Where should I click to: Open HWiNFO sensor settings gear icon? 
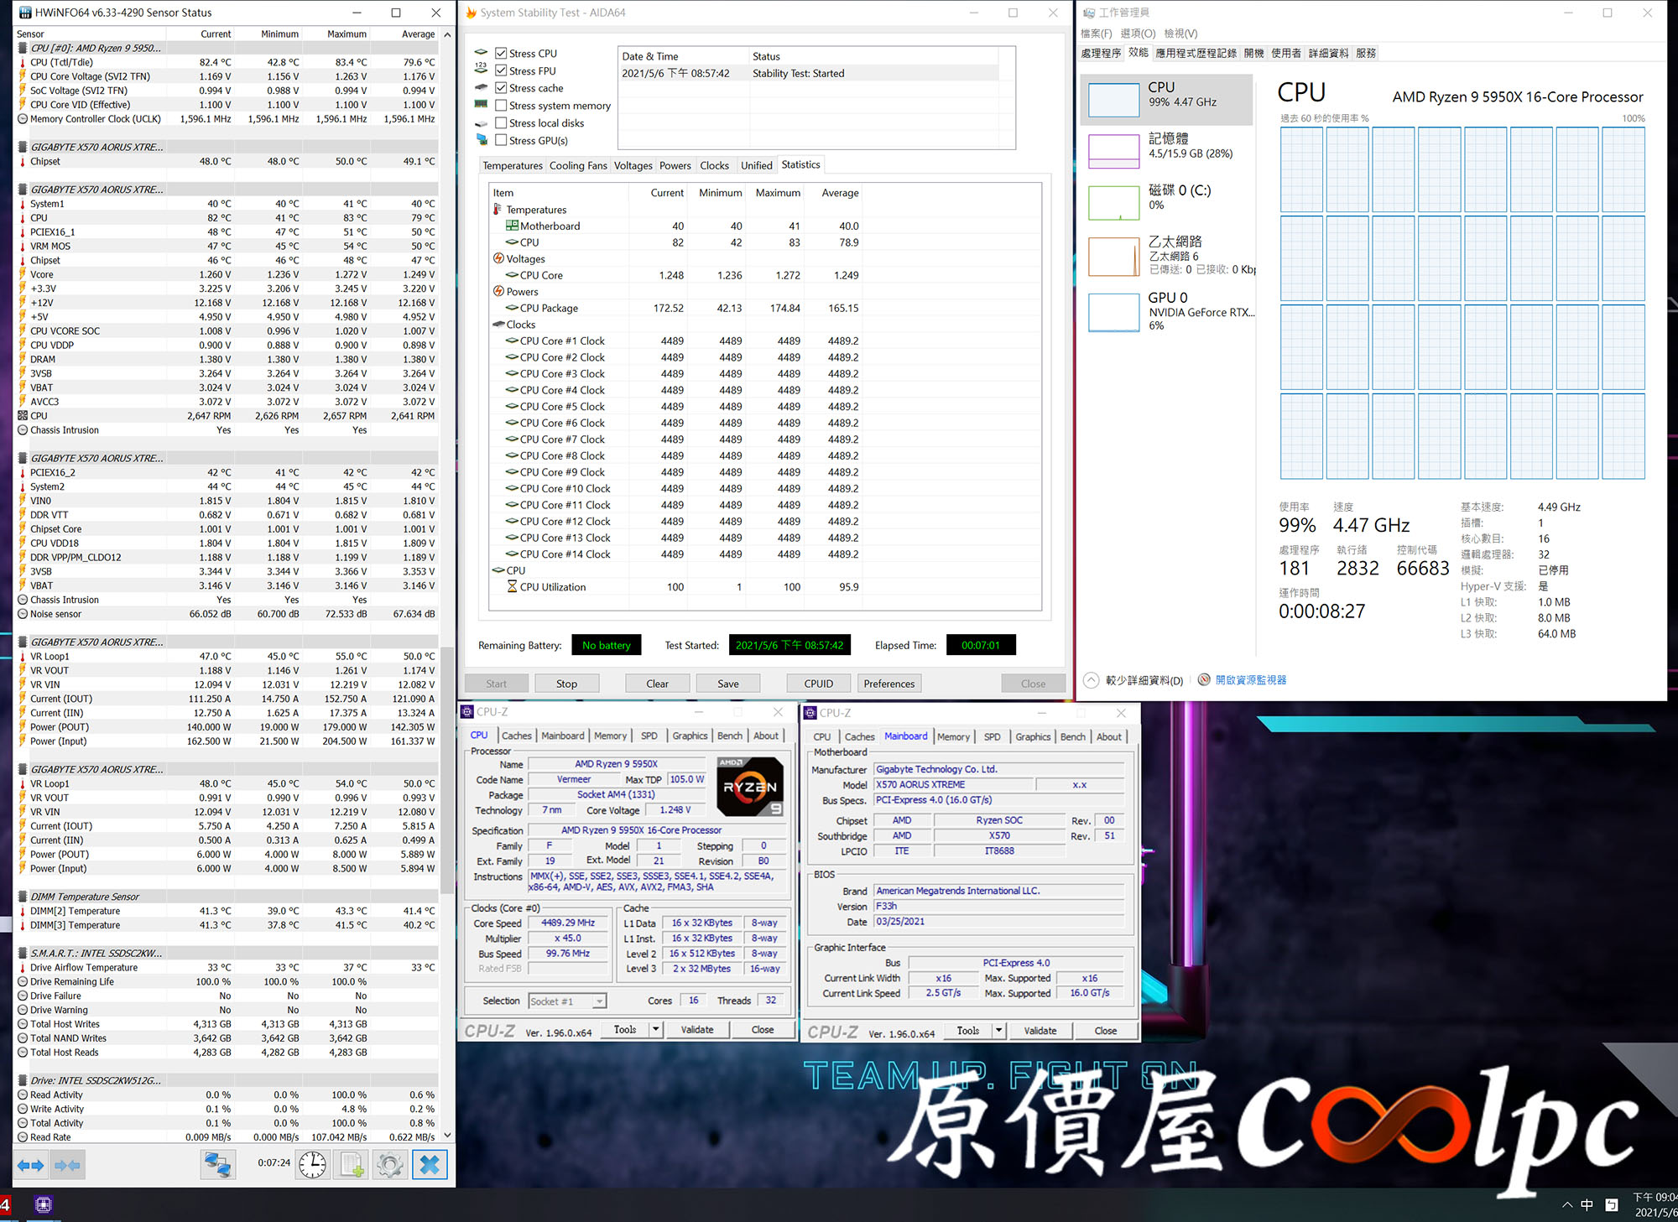(x=390, y=1165)
